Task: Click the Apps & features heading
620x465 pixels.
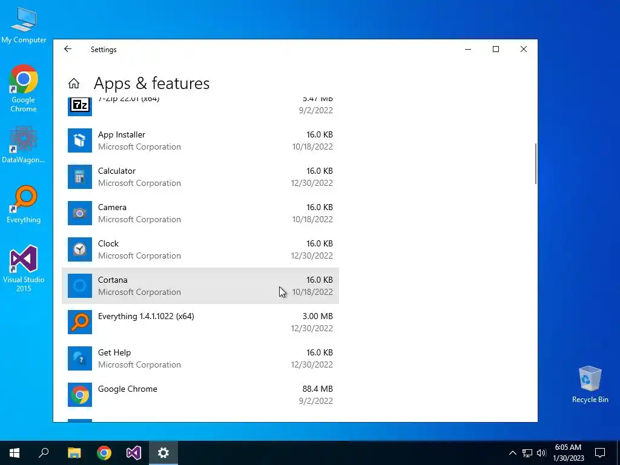Action: [152, 84]
